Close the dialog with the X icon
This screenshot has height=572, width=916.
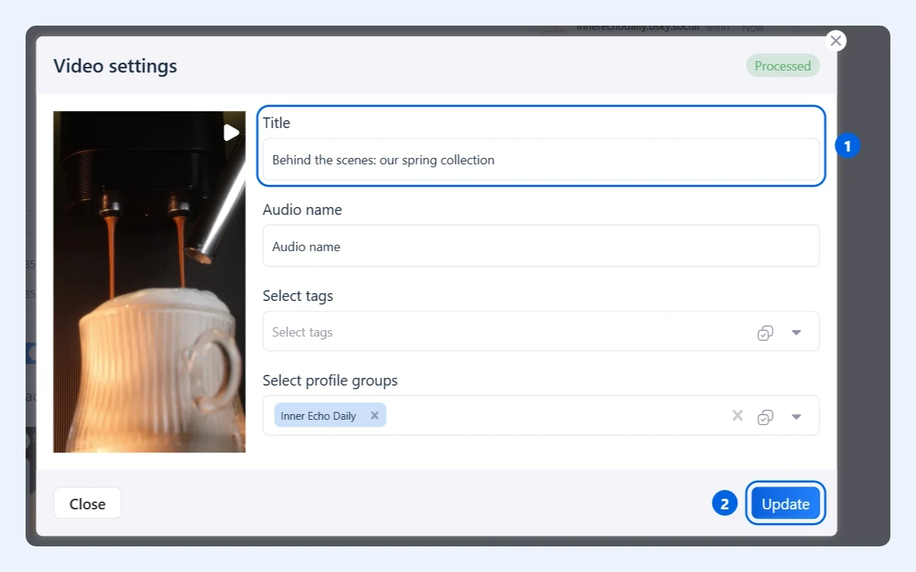(x=836, y=41)
